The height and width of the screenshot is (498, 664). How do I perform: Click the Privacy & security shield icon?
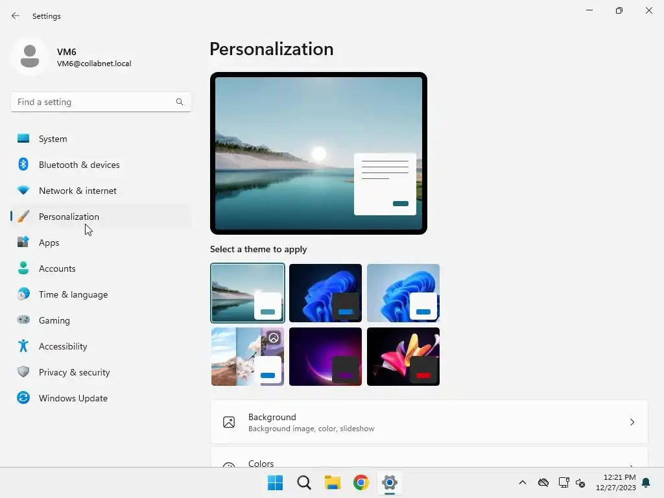pyautogui.click(x=23, y=372)
